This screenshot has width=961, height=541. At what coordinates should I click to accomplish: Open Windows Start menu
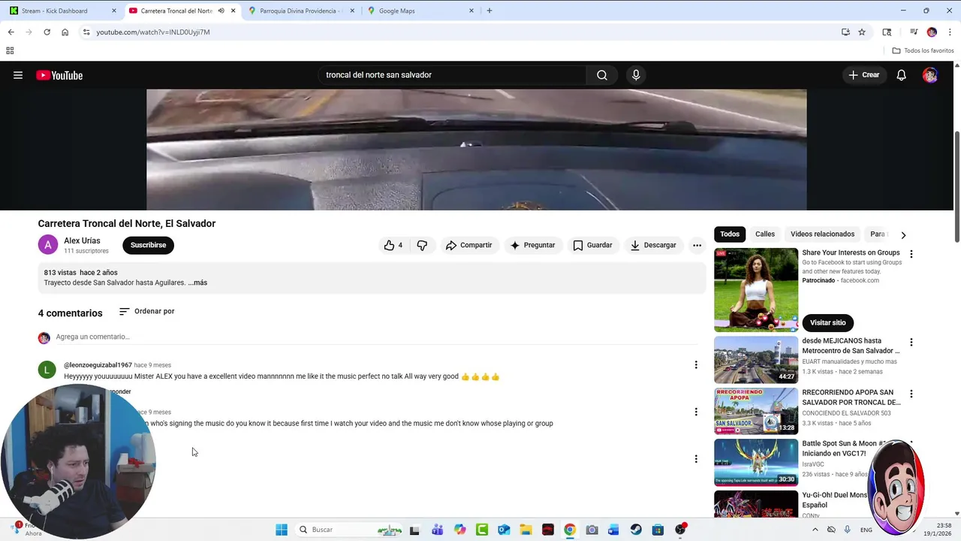282,530
